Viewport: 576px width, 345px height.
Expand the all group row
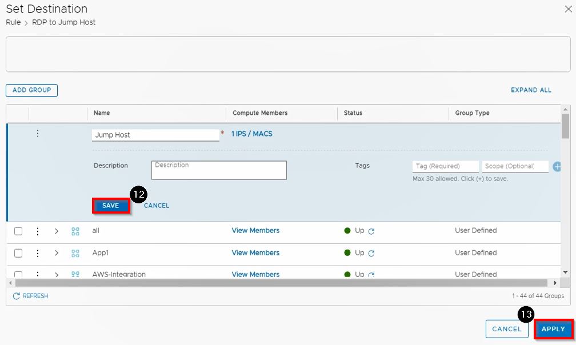(57, 231)
